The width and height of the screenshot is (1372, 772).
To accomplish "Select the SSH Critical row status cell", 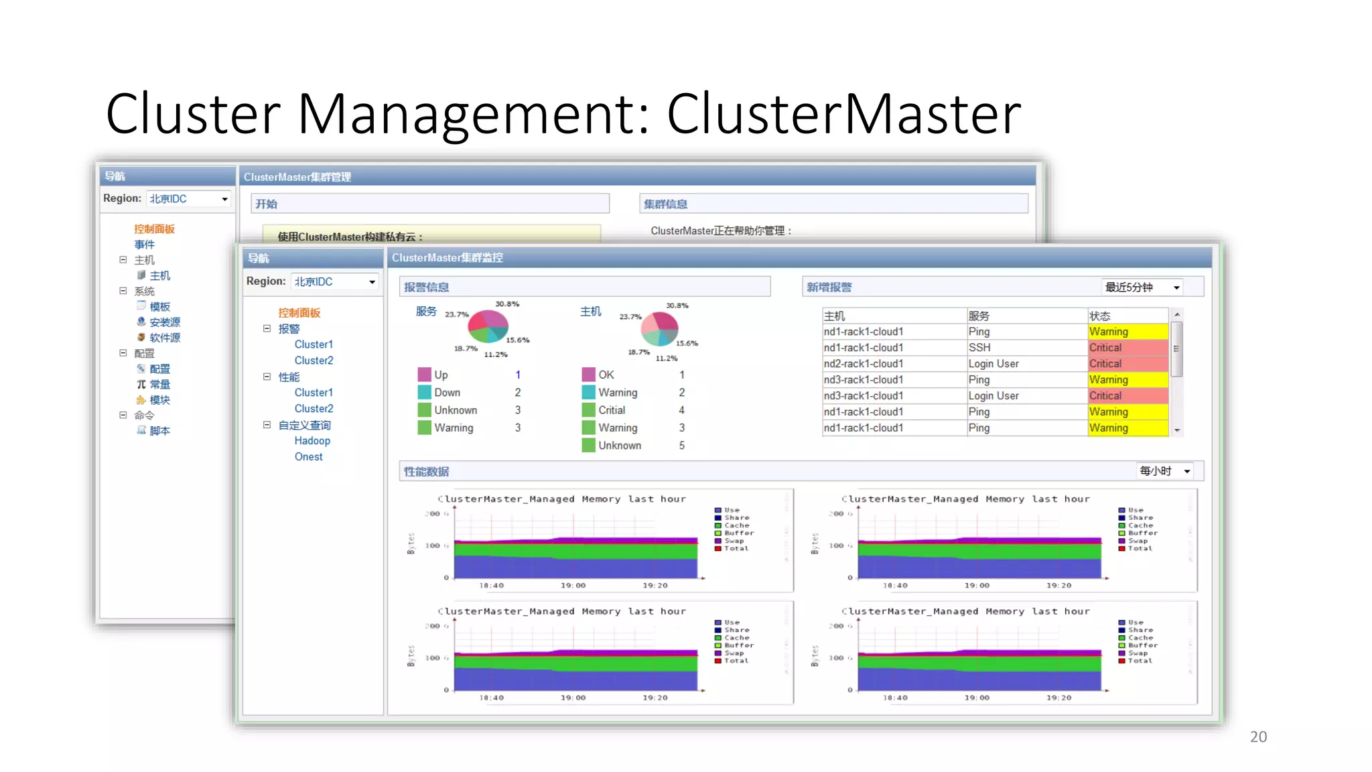I will click(1128, 348).
